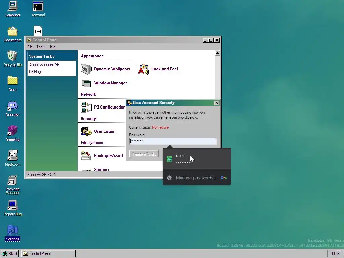344x258 pixels.
Task: Click About Windows 96 link
Action: (x=44, y=65)
